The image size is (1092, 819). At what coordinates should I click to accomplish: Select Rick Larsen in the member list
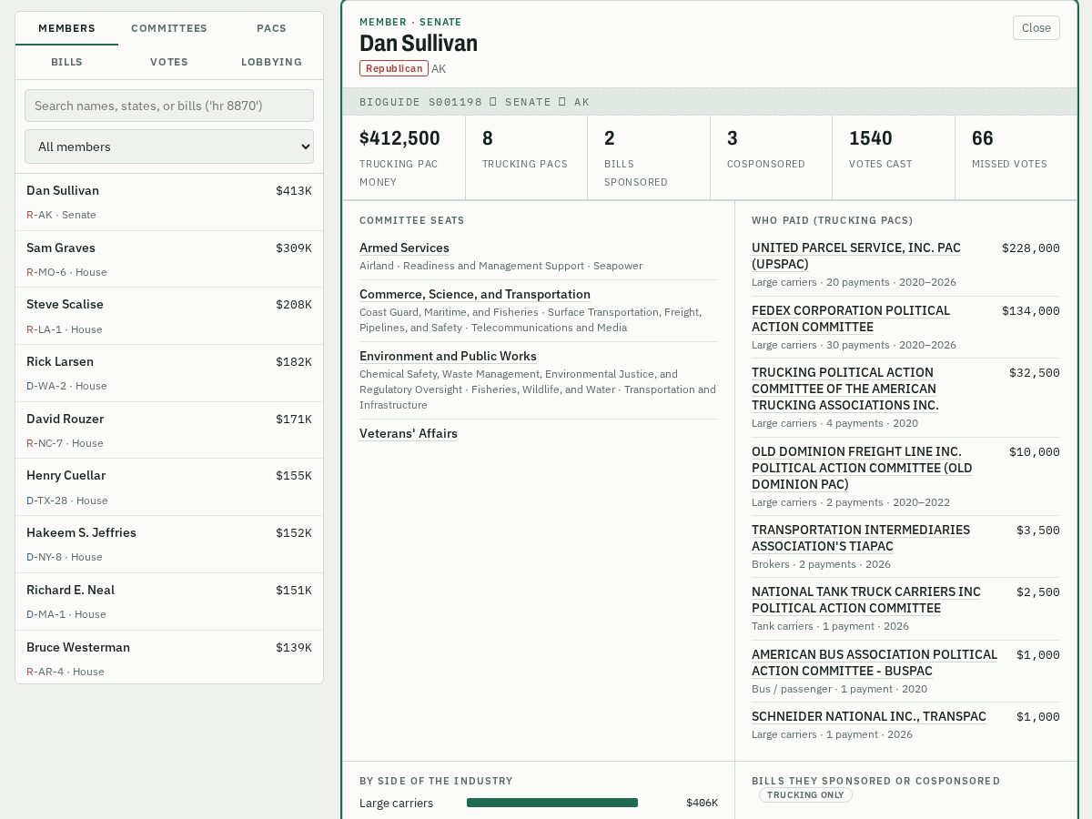pos(169,373)
